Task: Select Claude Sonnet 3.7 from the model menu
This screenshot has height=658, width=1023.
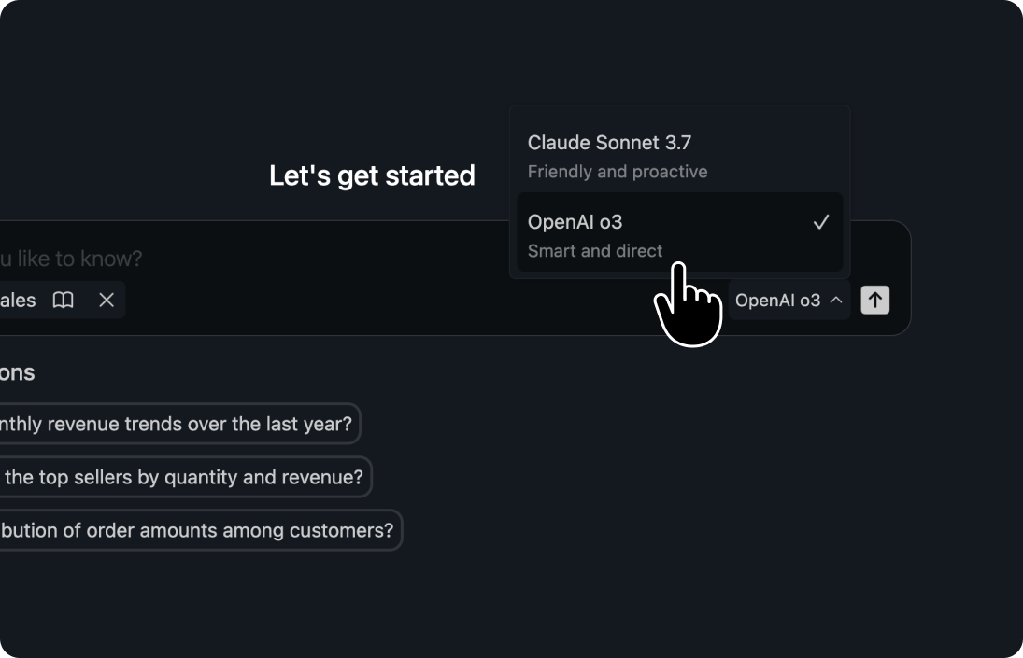Action: (x=609, y=143)
